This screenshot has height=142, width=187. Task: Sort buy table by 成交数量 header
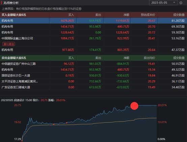[x=179, y=15]
